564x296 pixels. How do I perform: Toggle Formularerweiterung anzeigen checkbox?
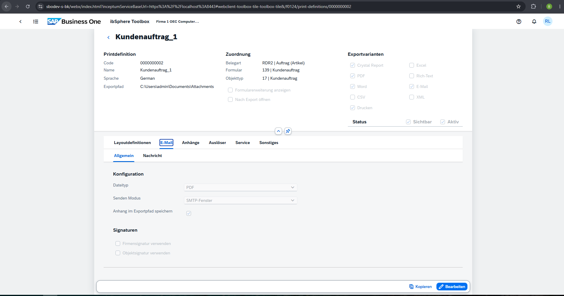230,90
